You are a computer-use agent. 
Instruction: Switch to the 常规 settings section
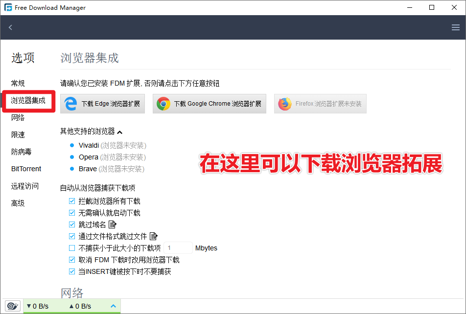tap(18, 83)
